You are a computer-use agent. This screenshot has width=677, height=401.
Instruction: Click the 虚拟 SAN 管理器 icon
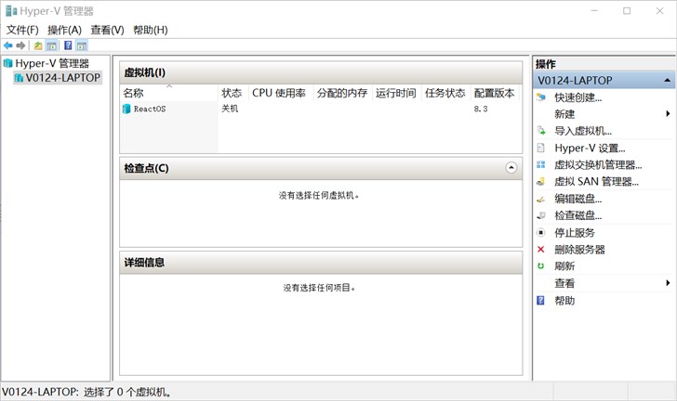click(x=540, y=182)
